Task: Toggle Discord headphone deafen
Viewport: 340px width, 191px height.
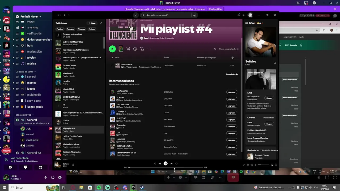Action: click(53, 177)
